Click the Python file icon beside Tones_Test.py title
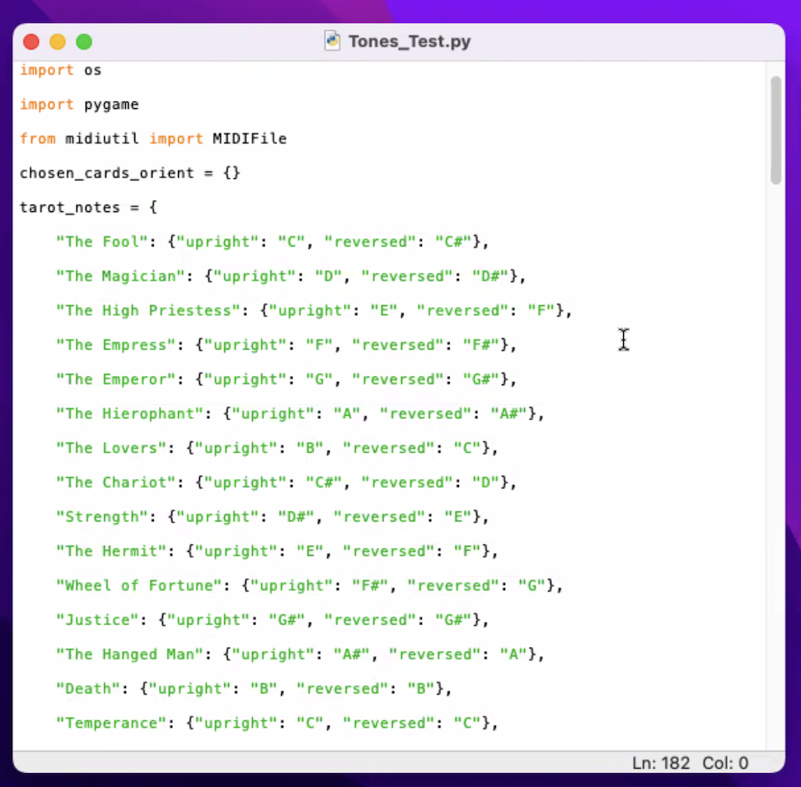801x787 pixels. coord(332,41)
